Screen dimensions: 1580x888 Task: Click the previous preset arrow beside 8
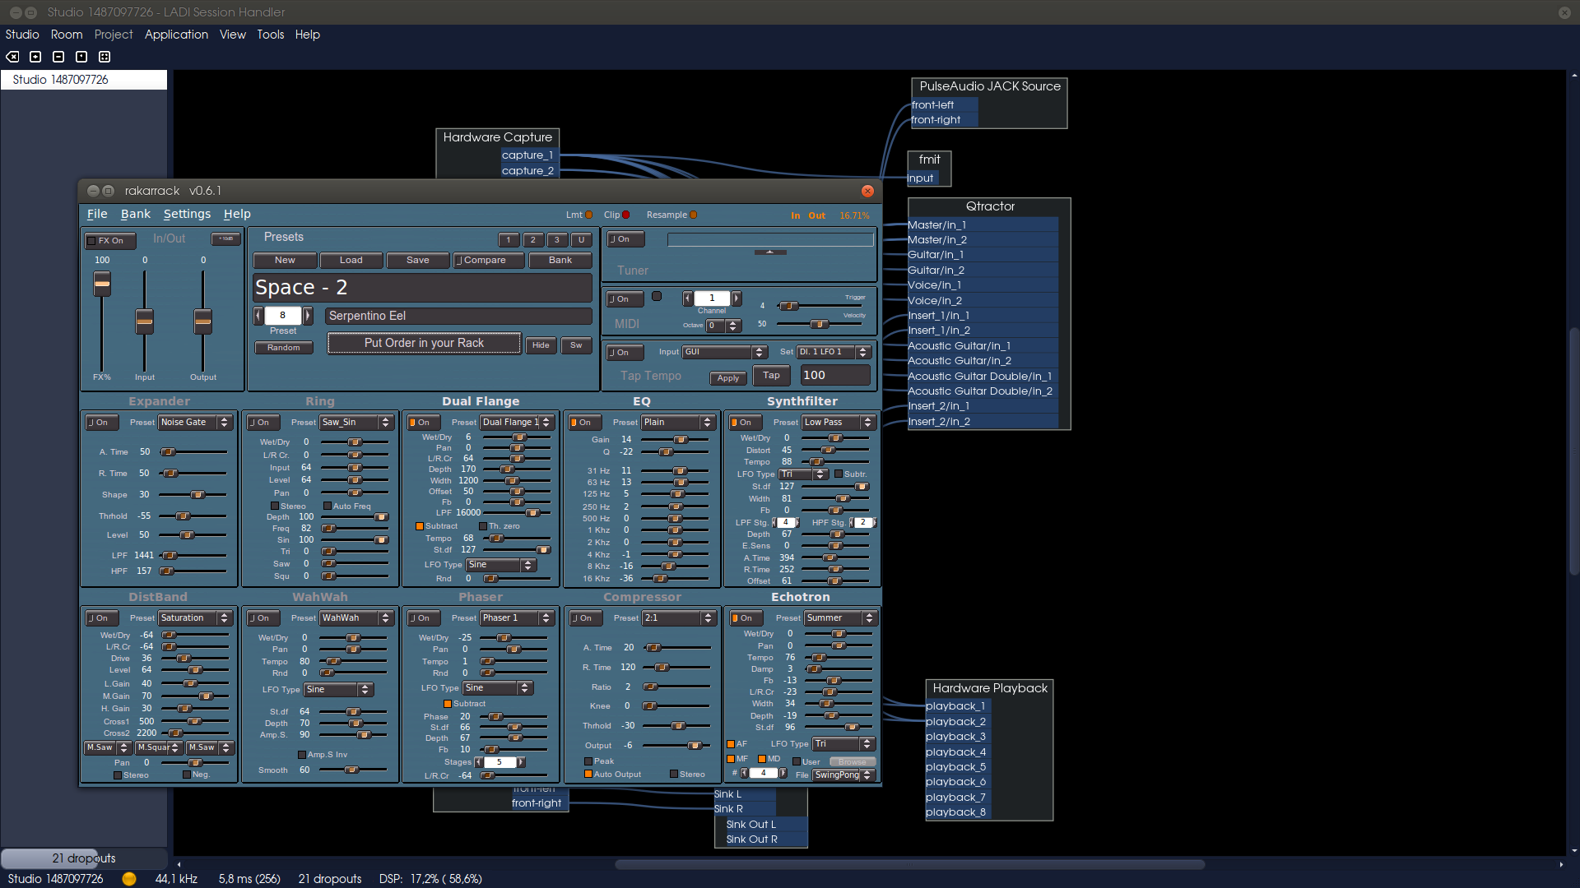[x=258, y=315]
